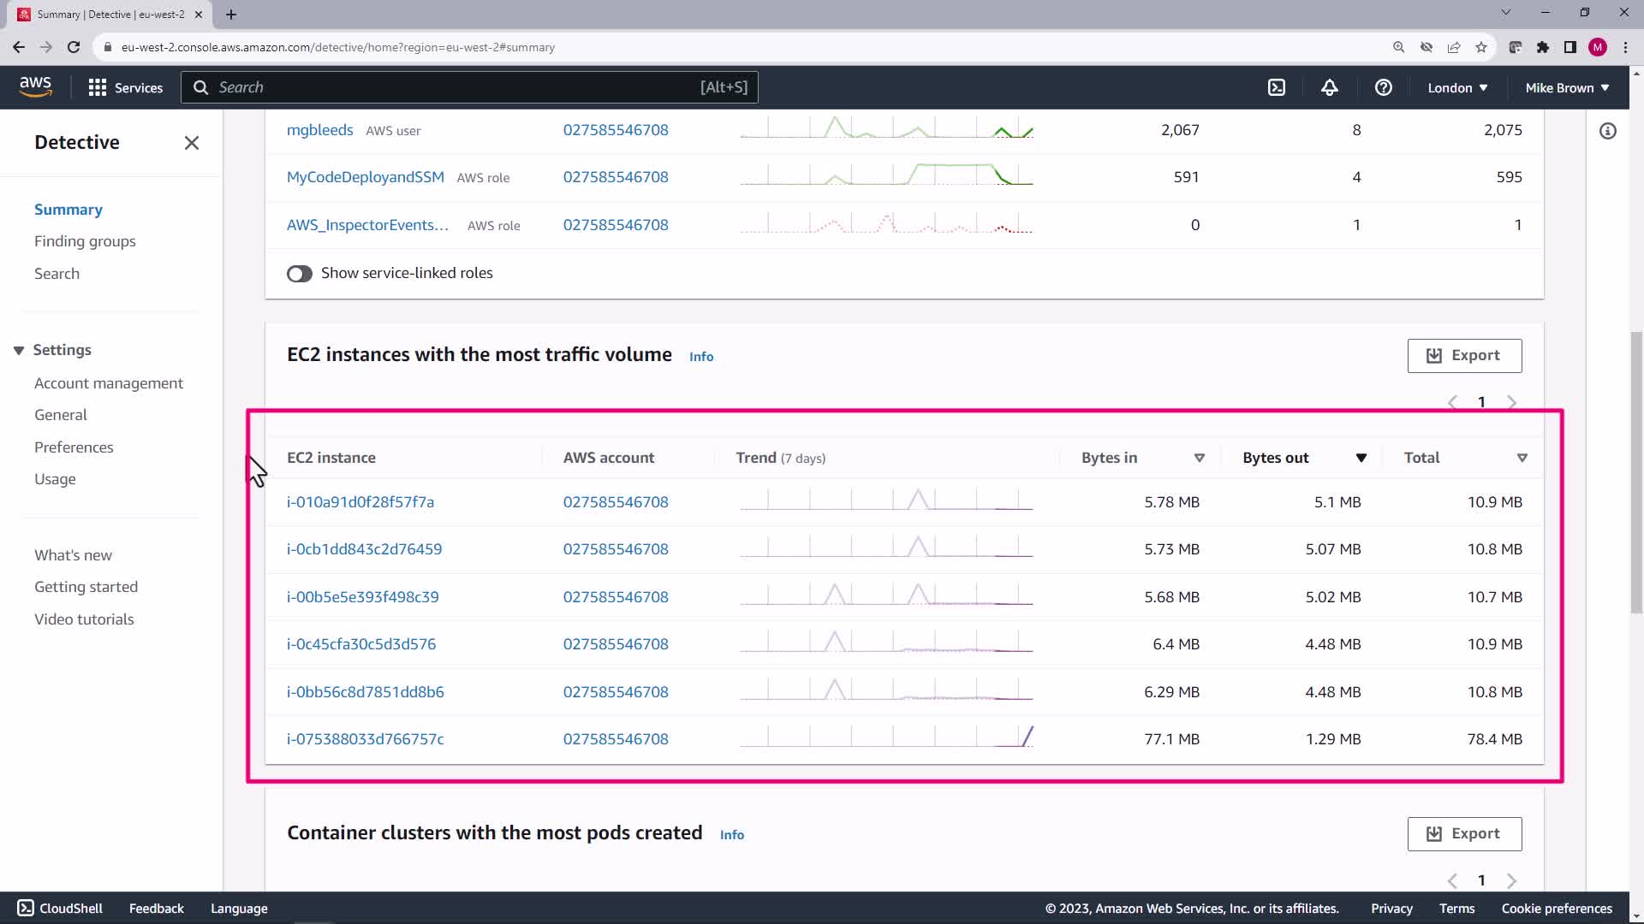Sort table by Bytes out column
Viewport: 1644px width, 924px height.
point(1361,458)
